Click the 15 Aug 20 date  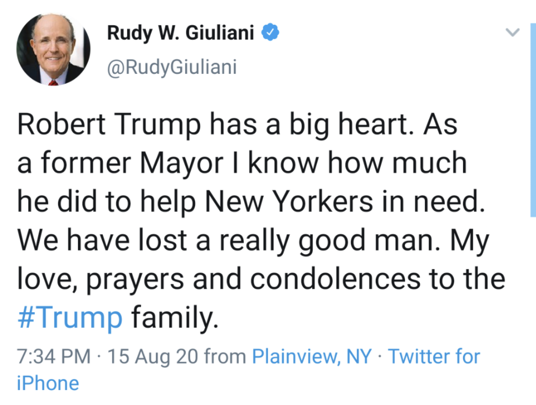[x=152, y=356]
